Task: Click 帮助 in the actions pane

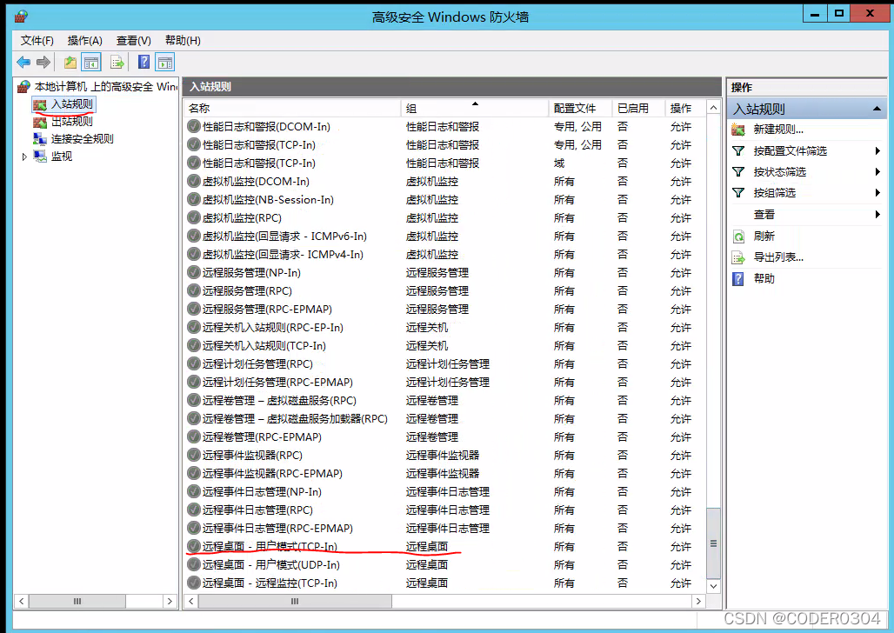Action: [764, 278]
